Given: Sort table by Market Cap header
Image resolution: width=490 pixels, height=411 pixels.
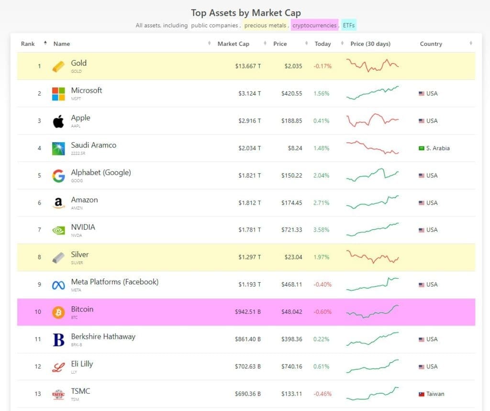Looking at the screenshot, I should pyautogui.click(x=234, y=44).
